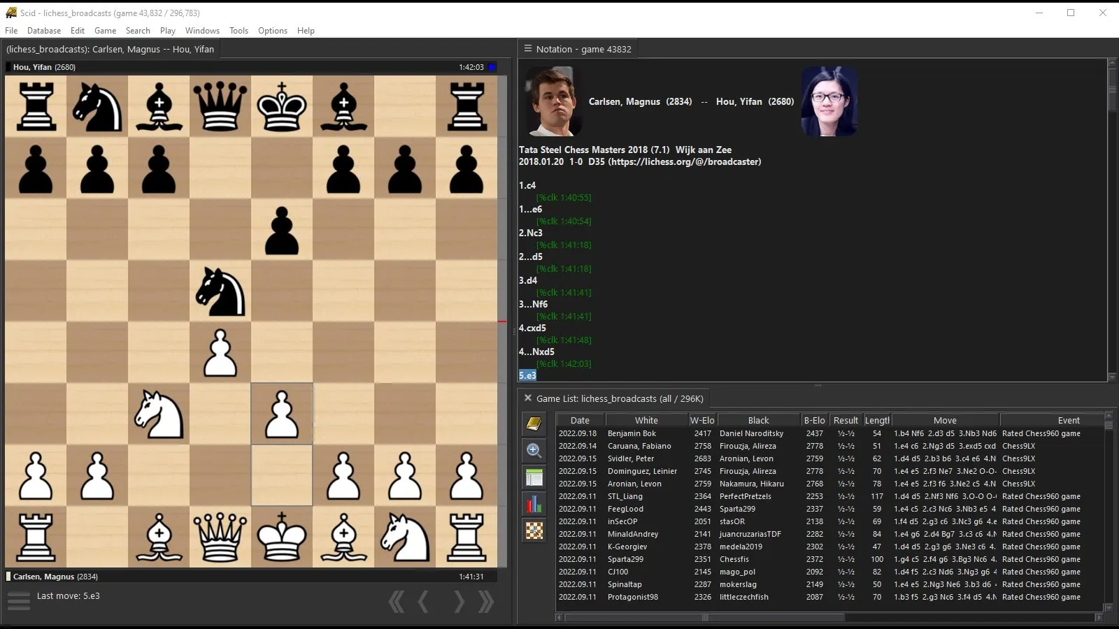Open the Tools menu
This screenshot has height=629, width=1119.
point(238,31)
